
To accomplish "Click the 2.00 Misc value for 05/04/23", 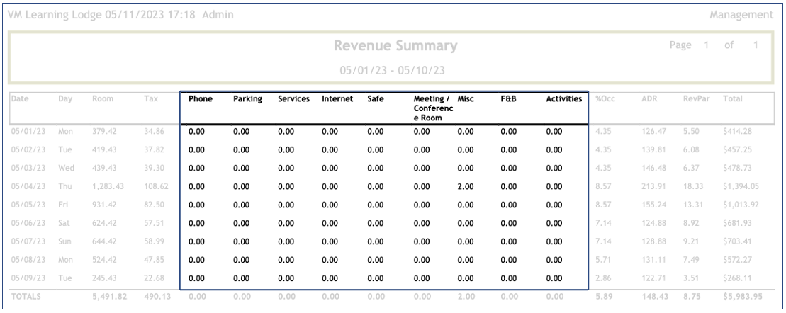I will point(466,186).
